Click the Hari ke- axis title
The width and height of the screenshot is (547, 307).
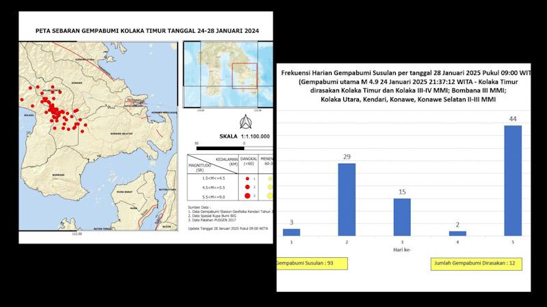pos(402,250)
